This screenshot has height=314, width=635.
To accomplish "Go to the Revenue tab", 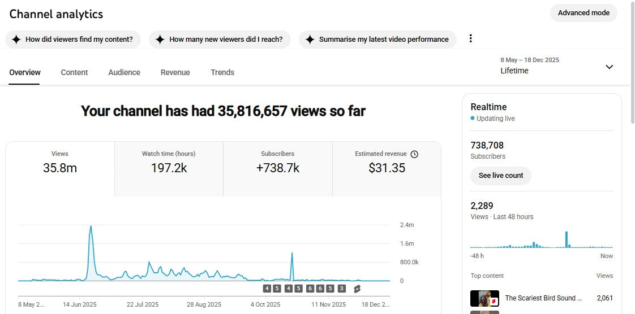I will [x=175, y=72].
